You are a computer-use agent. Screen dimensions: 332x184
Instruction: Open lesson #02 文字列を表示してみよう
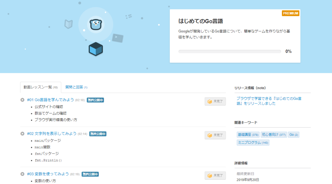coord(52,134)
